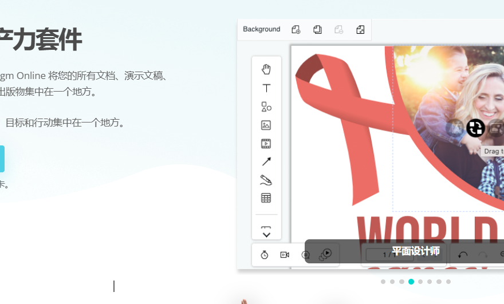The image size is (504, 304).
Task: Click the video camera record icon
Action: [285, 255]
